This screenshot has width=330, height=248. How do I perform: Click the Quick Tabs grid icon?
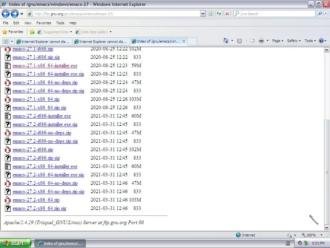(6, 42)
